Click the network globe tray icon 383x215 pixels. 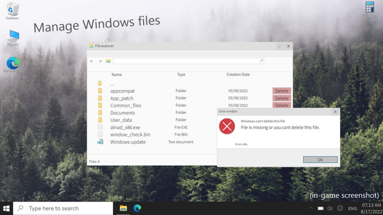click(340, 208)
